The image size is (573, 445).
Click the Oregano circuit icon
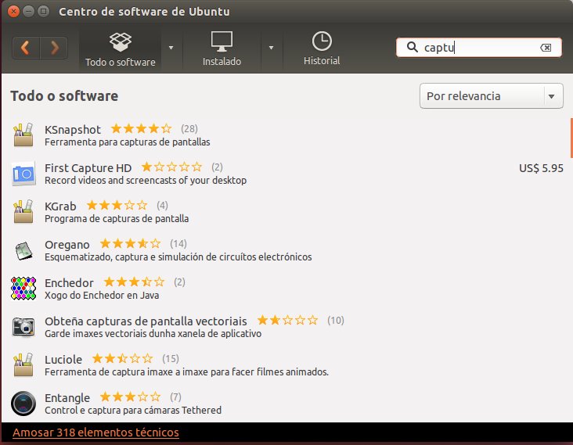point(23,250)
